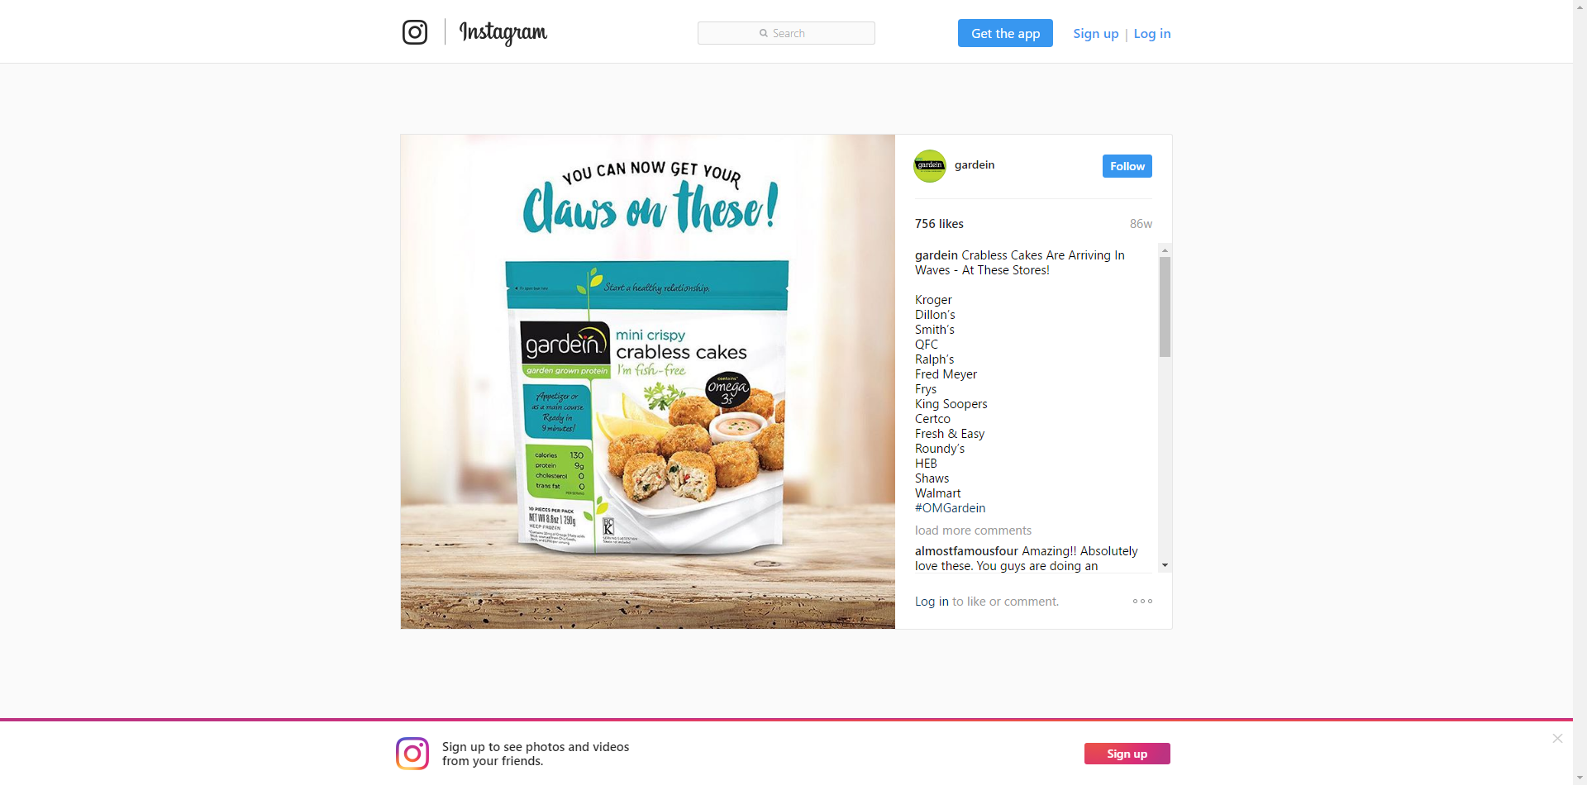The width and height of the screenshot is (1587, 785).
Task: Open the #OMGardein hashtag
Action: tap(950, 508)
